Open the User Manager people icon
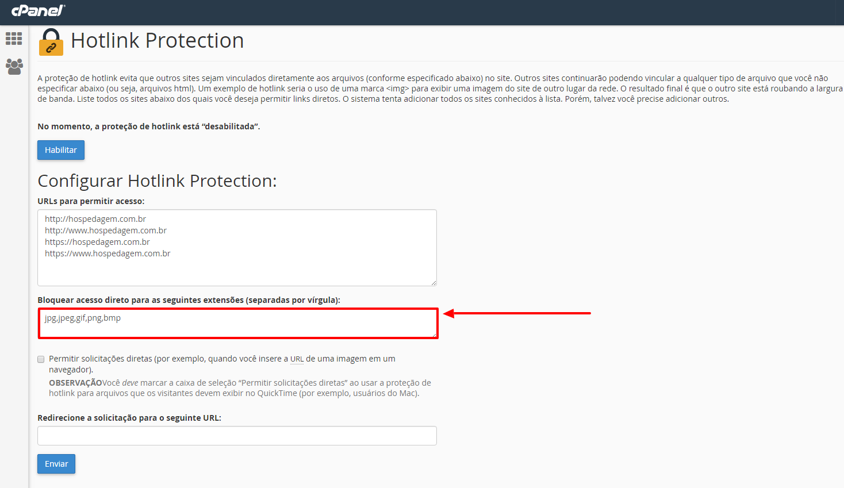The image size is (844, 488). (14, 66)
